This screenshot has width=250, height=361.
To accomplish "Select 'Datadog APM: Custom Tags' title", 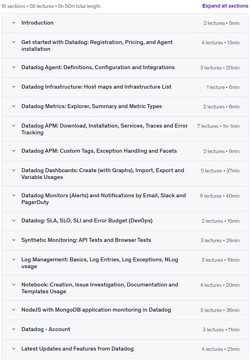I will click(99, 151).
